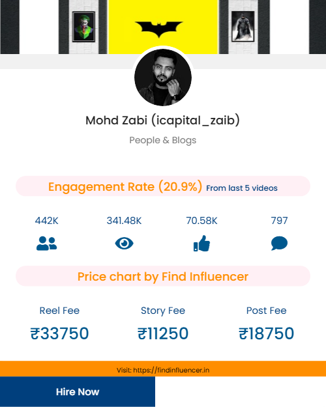Screen dimensions: 326x407
Task: Select the Story Fee ₹11250 price
Action: [163, 333]
